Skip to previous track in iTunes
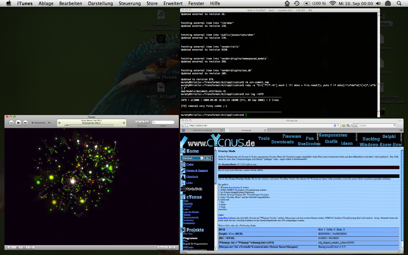The height and width of the screenshot is (255, 408). click(11, 123)
